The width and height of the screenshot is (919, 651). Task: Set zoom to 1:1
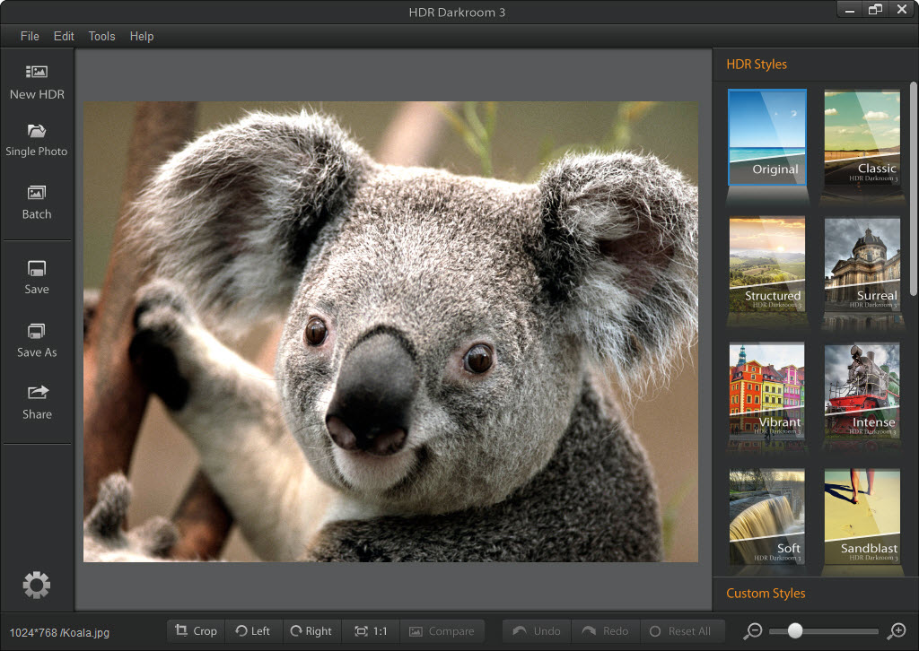coord(371,631)
